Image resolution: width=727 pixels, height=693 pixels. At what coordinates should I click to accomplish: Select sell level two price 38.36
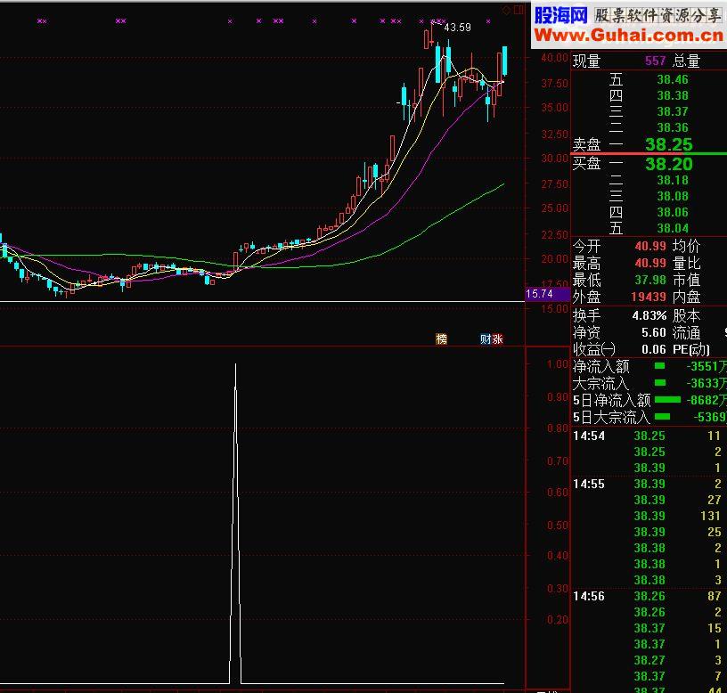[x=673, y=127]
